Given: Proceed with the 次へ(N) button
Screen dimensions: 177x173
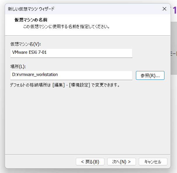Looking at the screenshot, I should (x=122, y=162).
